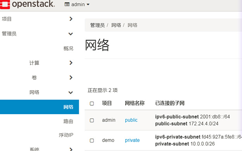Collapse the 管理员 sidebar section

click(71, 34)
